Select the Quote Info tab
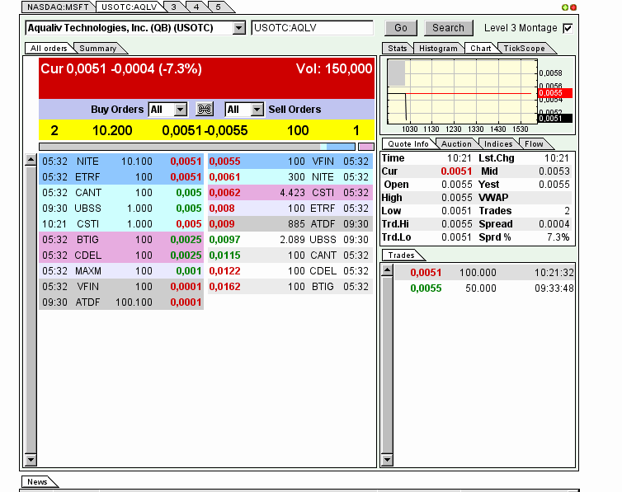Viewport: 622px width, 492px height. tap(408, 143)
